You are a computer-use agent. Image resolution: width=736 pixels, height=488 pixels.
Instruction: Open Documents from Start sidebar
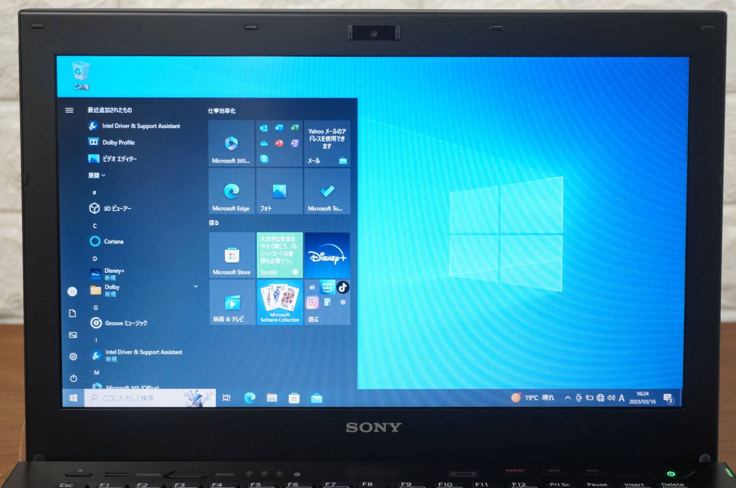coord(72,313)
